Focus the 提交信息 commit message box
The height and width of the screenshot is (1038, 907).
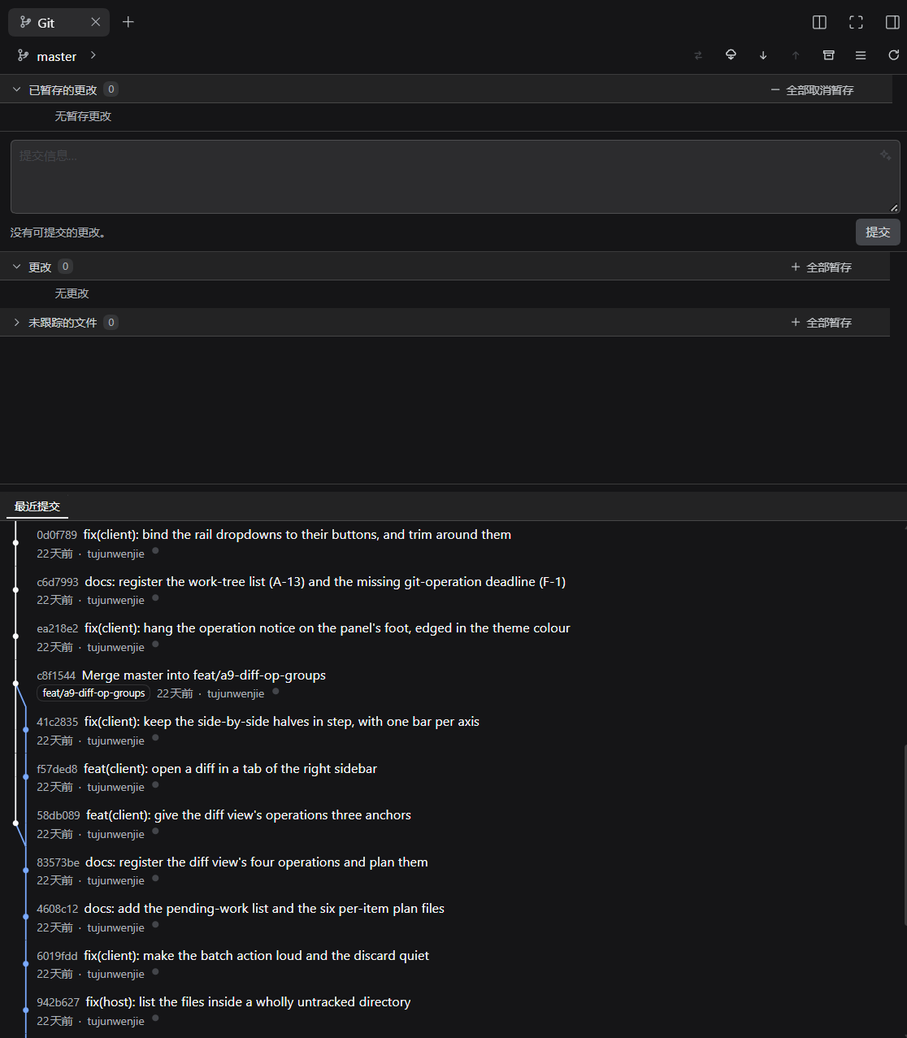(455, 176)
